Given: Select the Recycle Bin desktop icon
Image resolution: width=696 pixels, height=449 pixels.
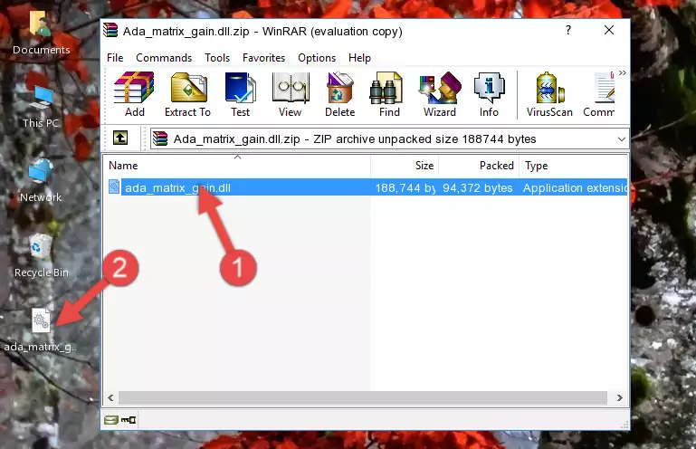Looking at the screenshot, I should click(42, 256).
